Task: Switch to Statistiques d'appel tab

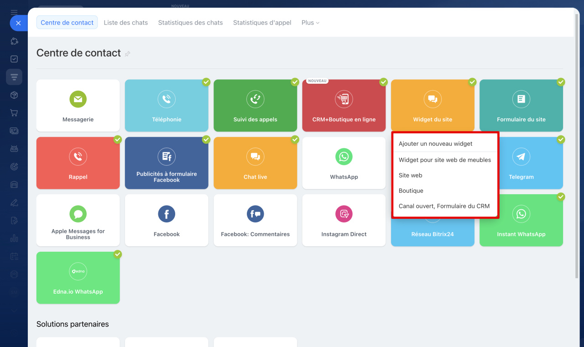Action: tap(262, 22)
